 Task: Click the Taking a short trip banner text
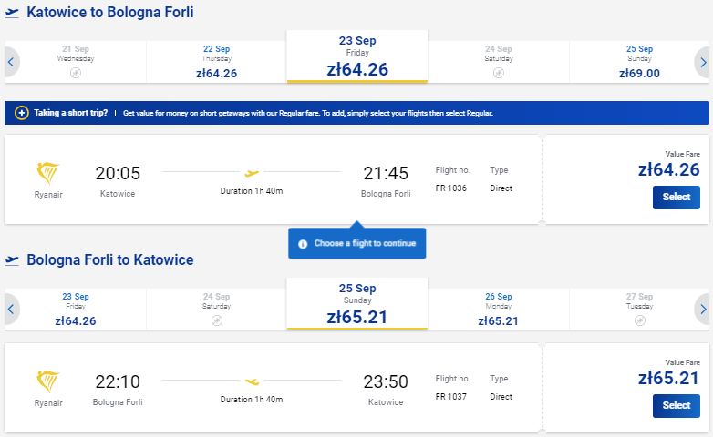70,113
